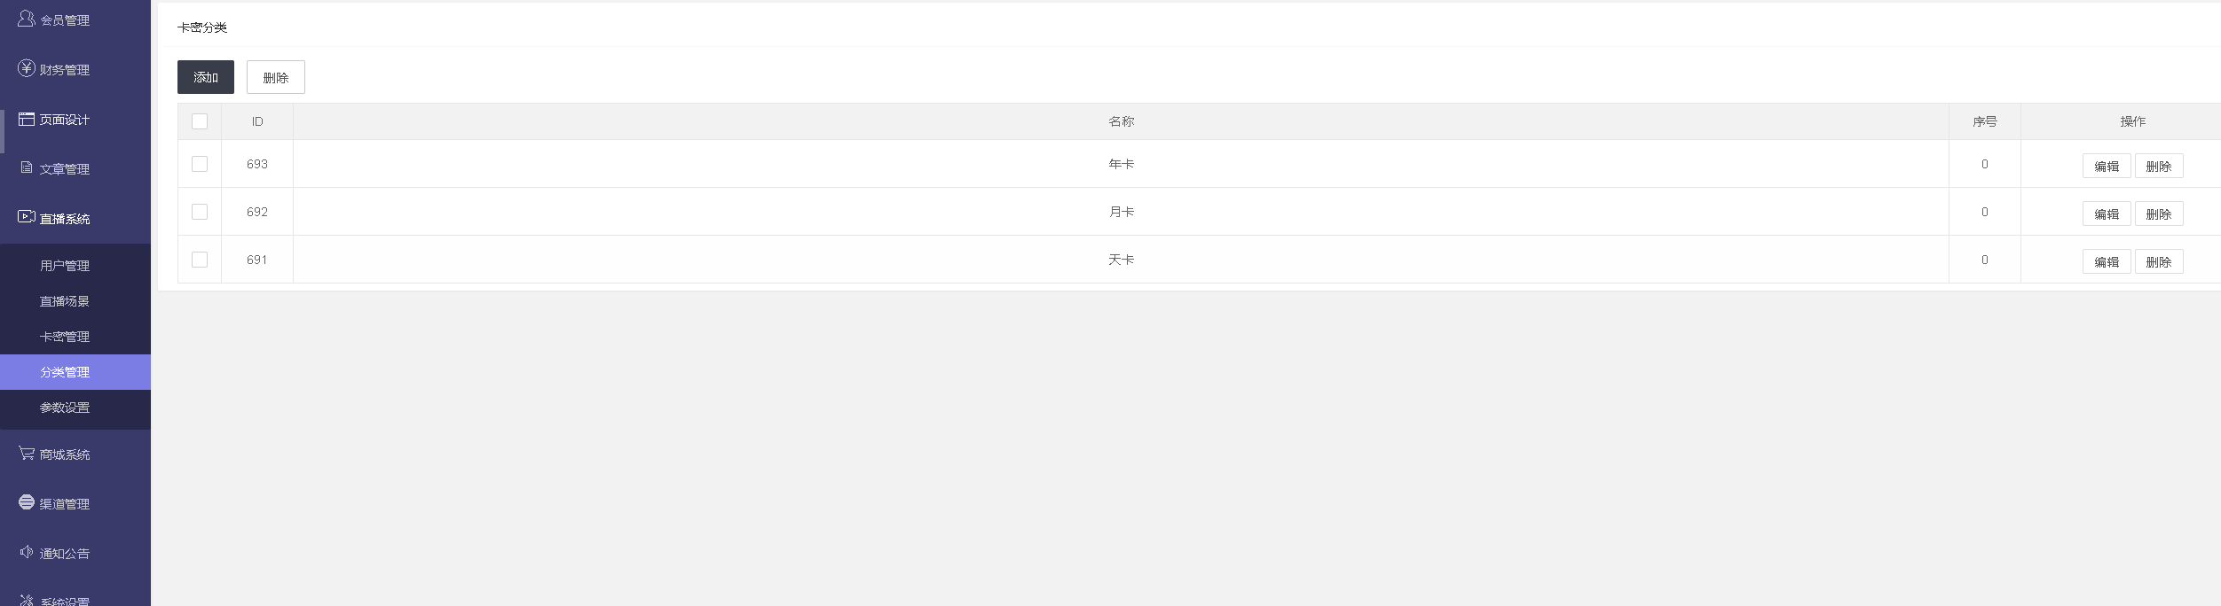Screen dimensions: 2221x606
Task: Edit the 年卡 category row
Action: click(2107, 166)
